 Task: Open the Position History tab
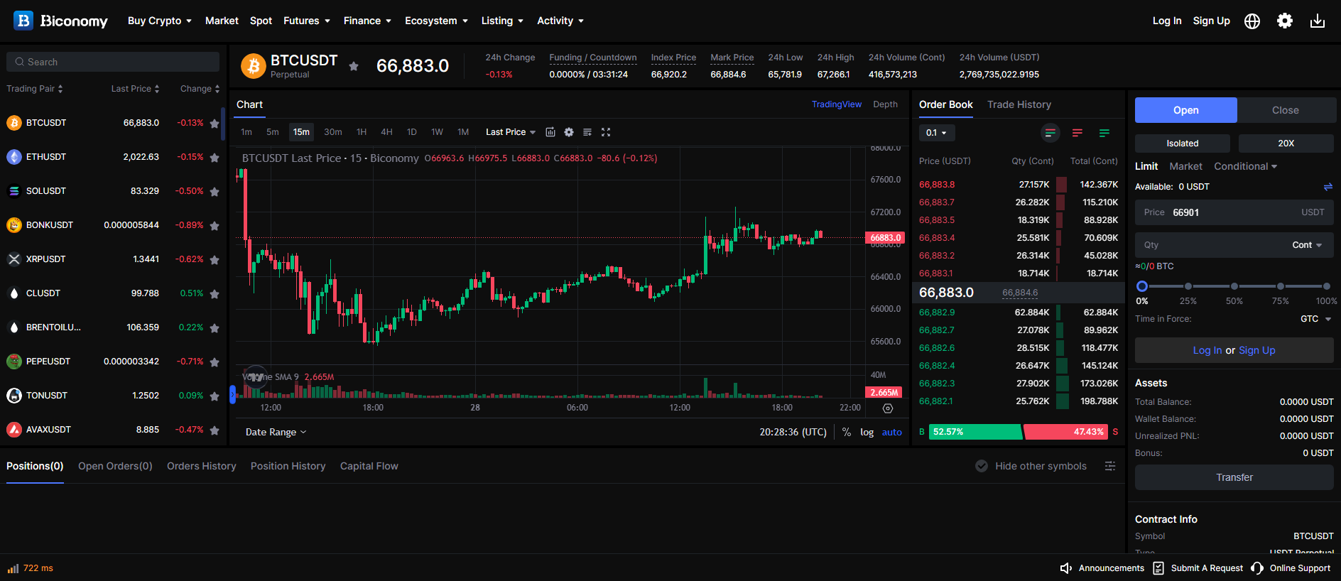click(x=288, y=466)
